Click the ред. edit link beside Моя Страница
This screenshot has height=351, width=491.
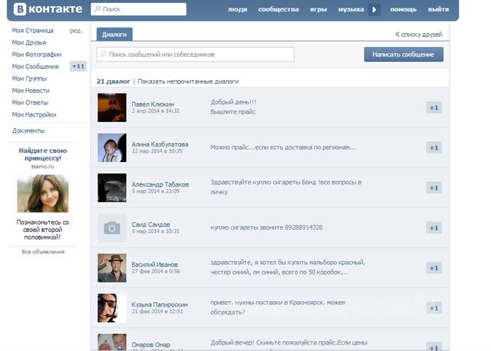[x=76, y=31]
